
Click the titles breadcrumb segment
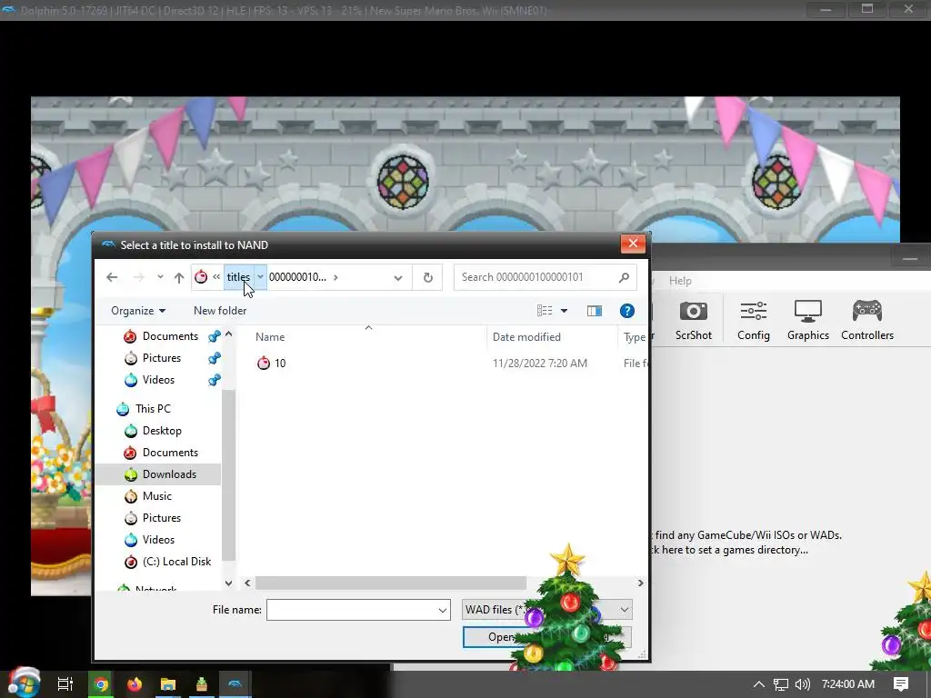(239, 277)
